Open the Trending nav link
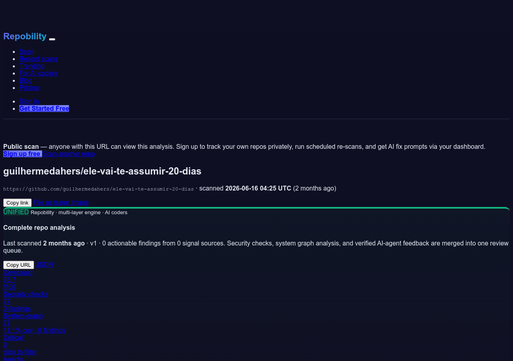The height and width of the screenshot is (361, 513). 32,66
